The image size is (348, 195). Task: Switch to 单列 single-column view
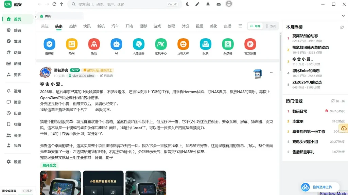[255, 26]
